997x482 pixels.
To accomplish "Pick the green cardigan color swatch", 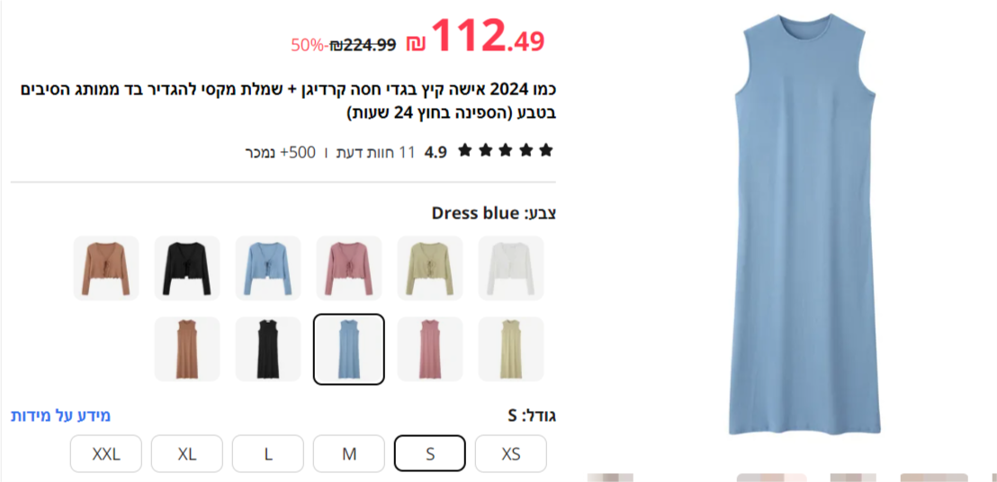I will [430, 268].
